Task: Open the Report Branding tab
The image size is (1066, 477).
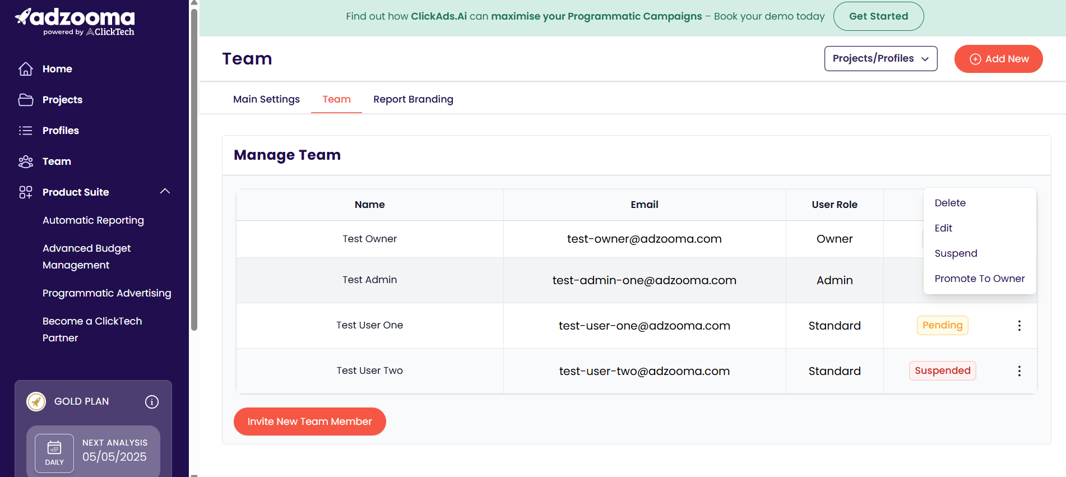Action: (413, 99)
